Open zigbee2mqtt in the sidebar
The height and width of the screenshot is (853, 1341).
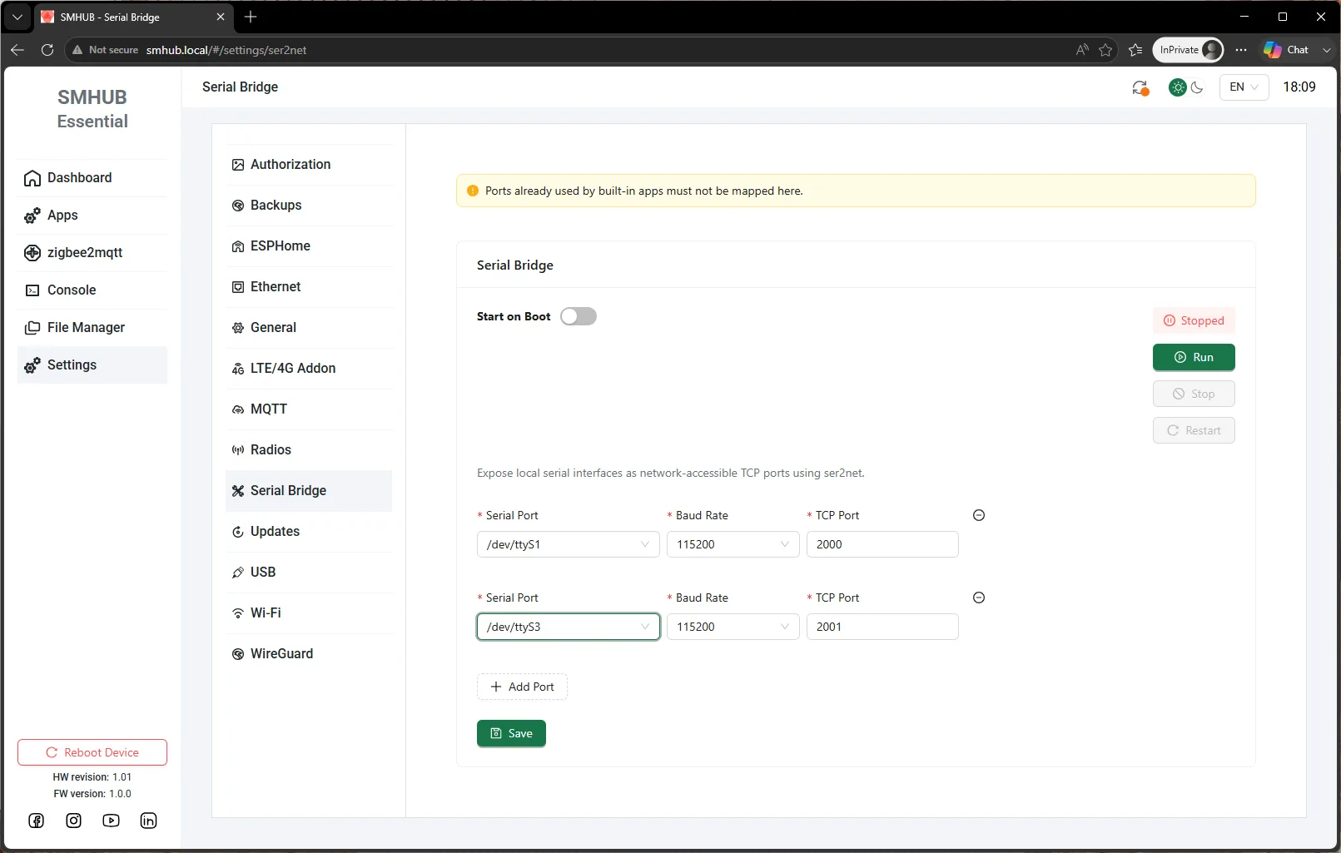[x=92, y=253]
